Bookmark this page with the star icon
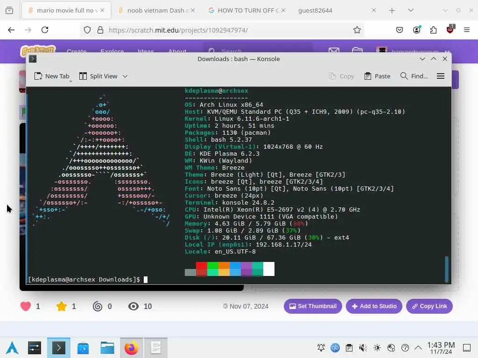This screenshot has width=478, height=358. click(357, 30)
